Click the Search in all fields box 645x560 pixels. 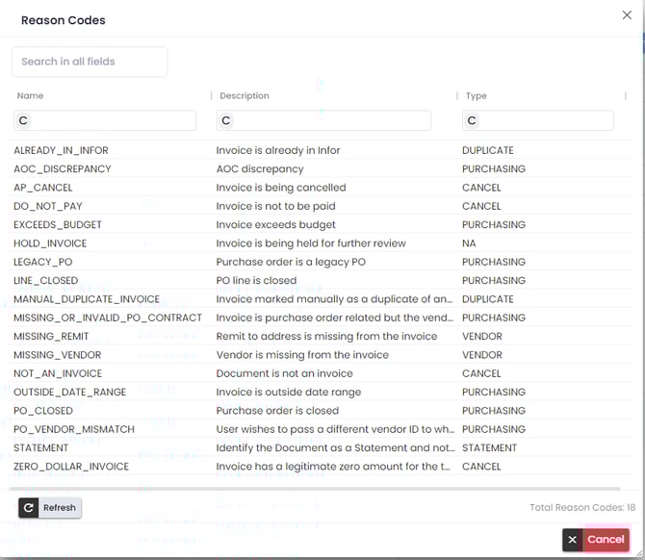click(90, 62)
